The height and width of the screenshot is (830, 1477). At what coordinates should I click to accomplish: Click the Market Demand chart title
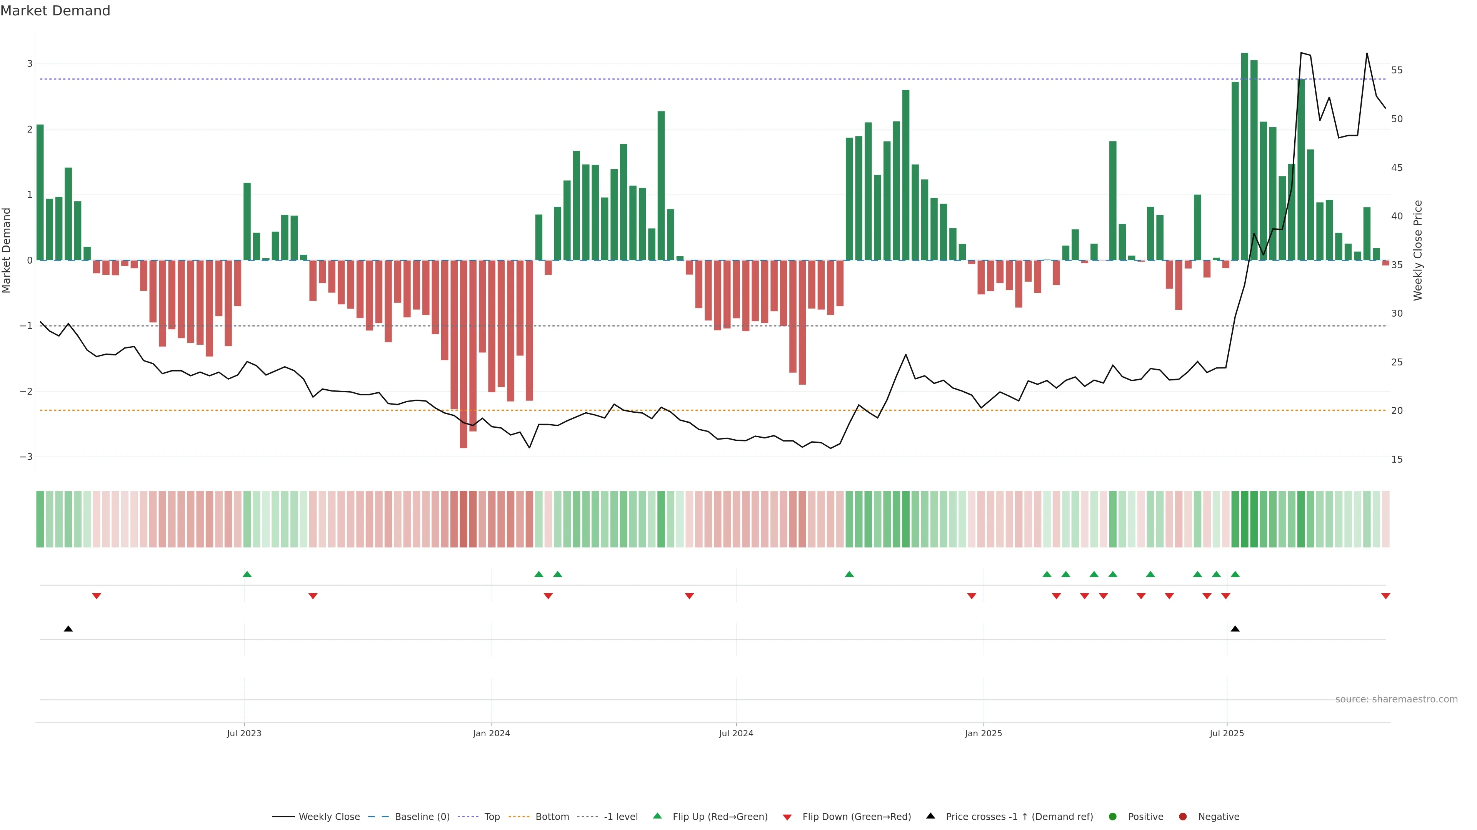(x=55, y=11)
